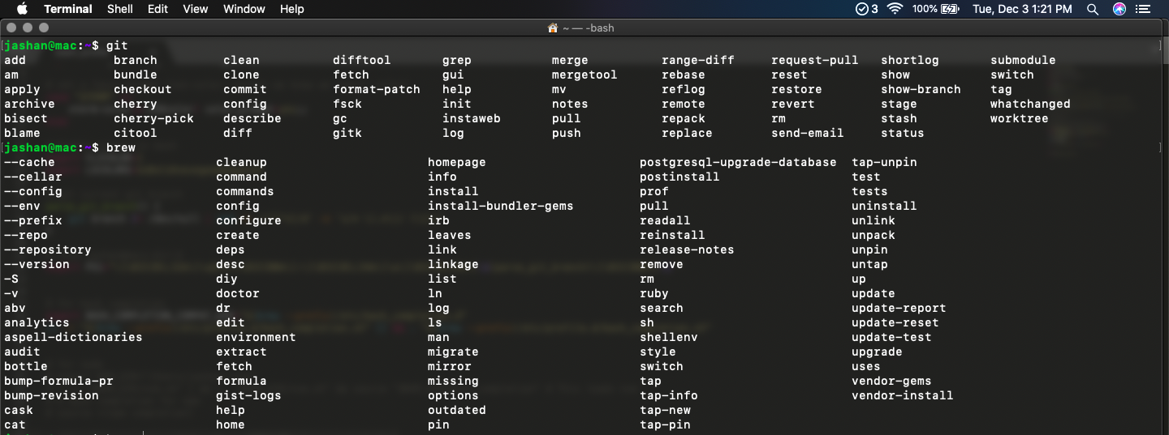Click the battery charging icon
The image size is (1169, 435).
950,9
